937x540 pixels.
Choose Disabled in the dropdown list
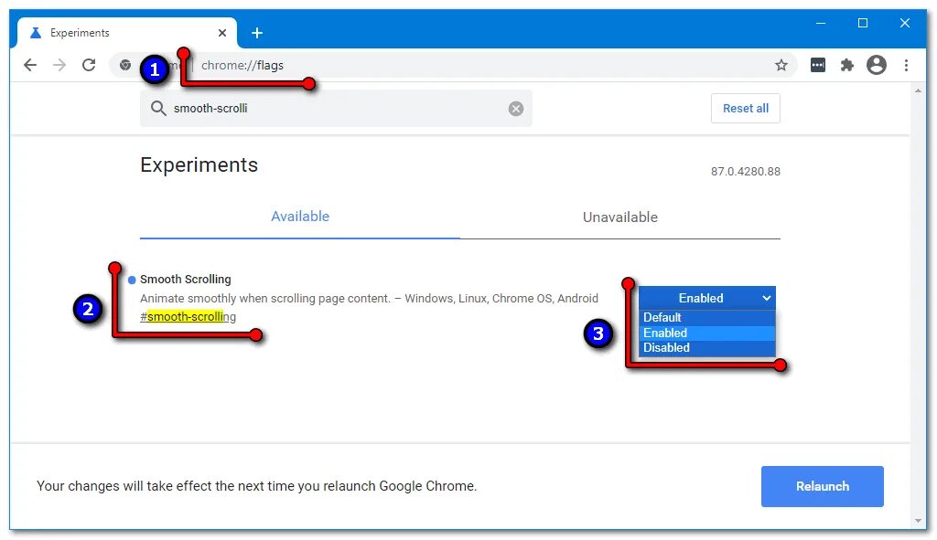707,348
